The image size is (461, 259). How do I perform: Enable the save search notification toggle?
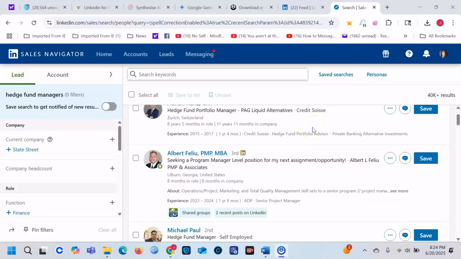pos(109,106)
